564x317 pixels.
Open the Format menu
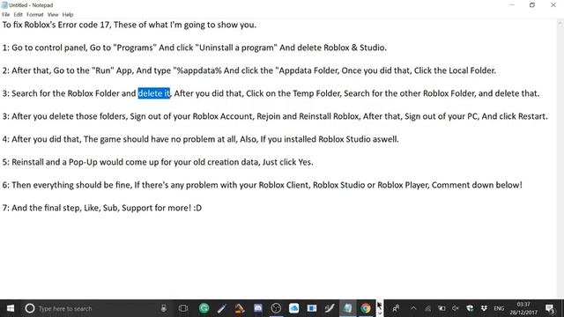tap(35, 15)
